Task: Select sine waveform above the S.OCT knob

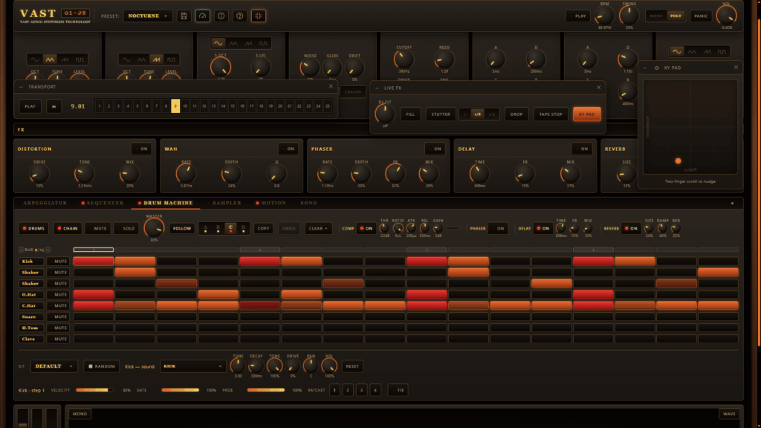Action: [218, 44]
